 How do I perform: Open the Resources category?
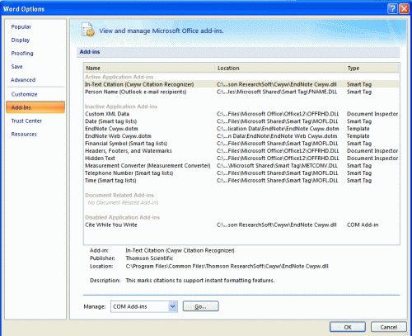pyautogui.click(x=24, y=134)
